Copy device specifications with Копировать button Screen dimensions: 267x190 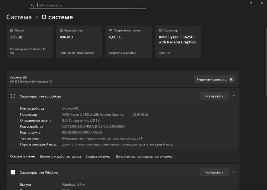coord(214,96)
